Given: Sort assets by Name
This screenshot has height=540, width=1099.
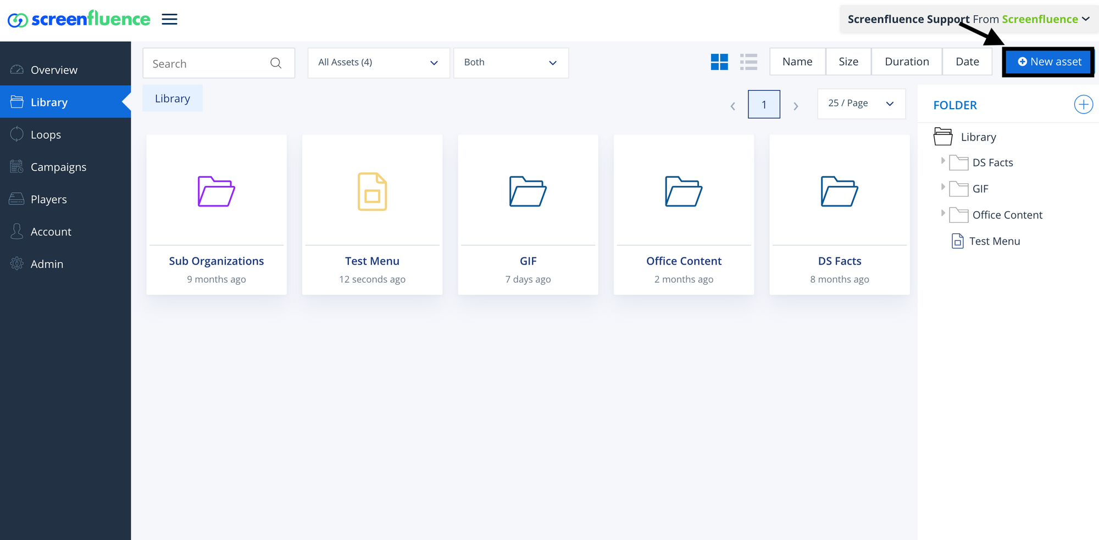Looking at the screenshot, I should click(x=797, y=61).
